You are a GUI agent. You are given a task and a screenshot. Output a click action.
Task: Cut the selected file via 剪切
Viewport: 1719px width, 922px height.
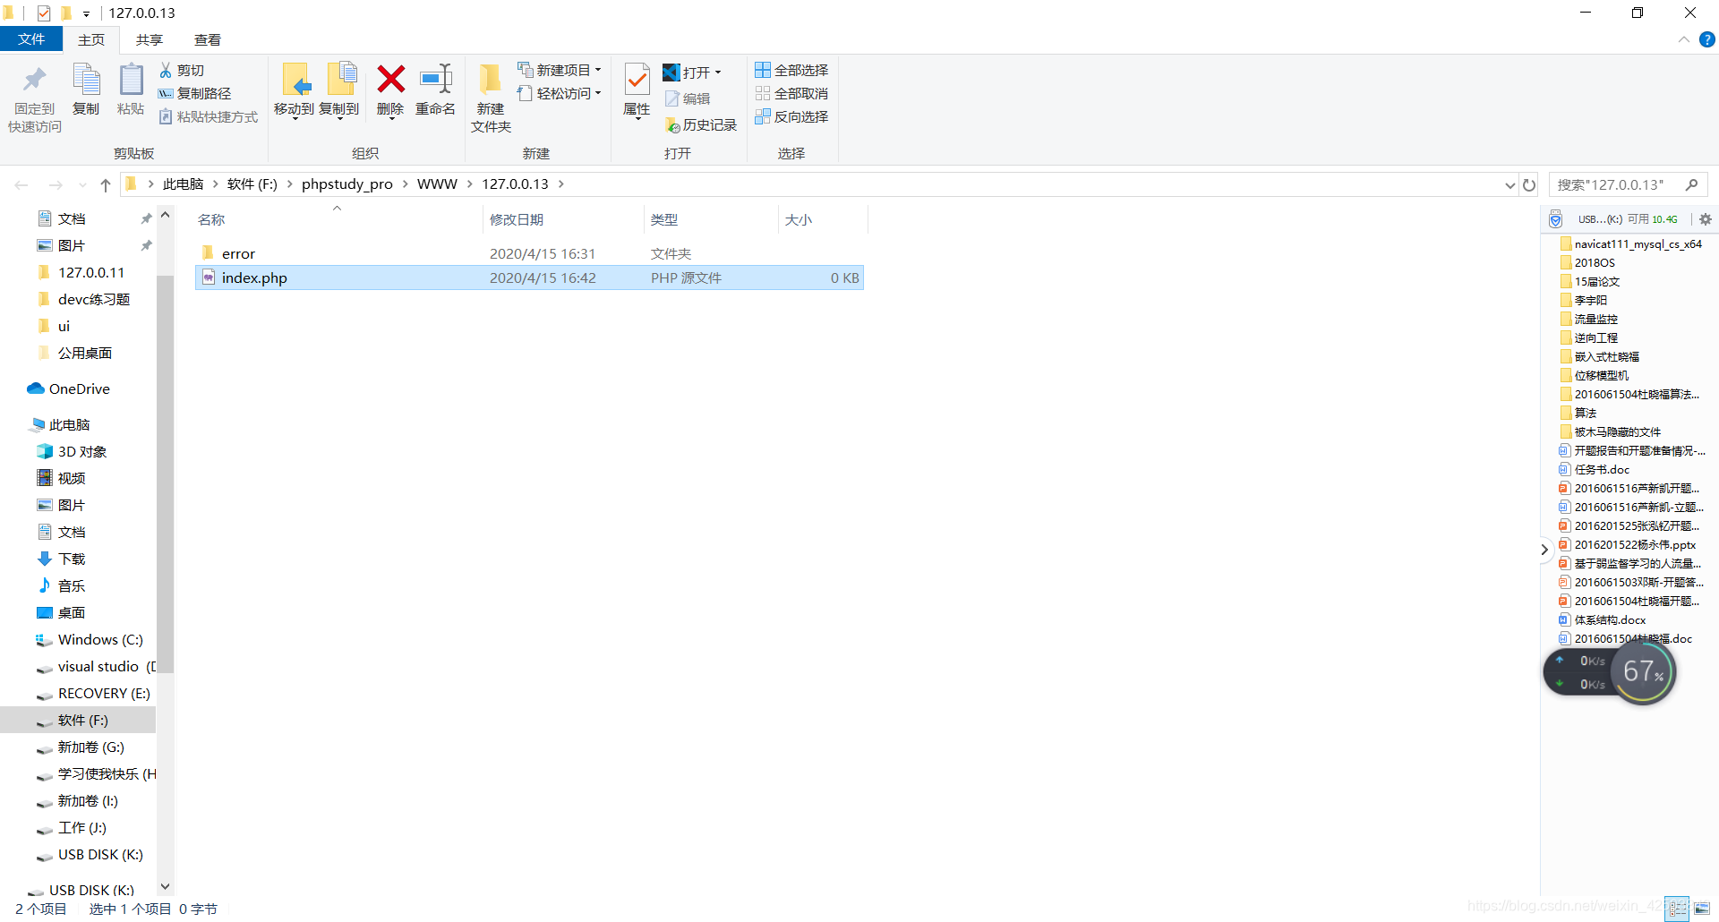pos(182,70)
